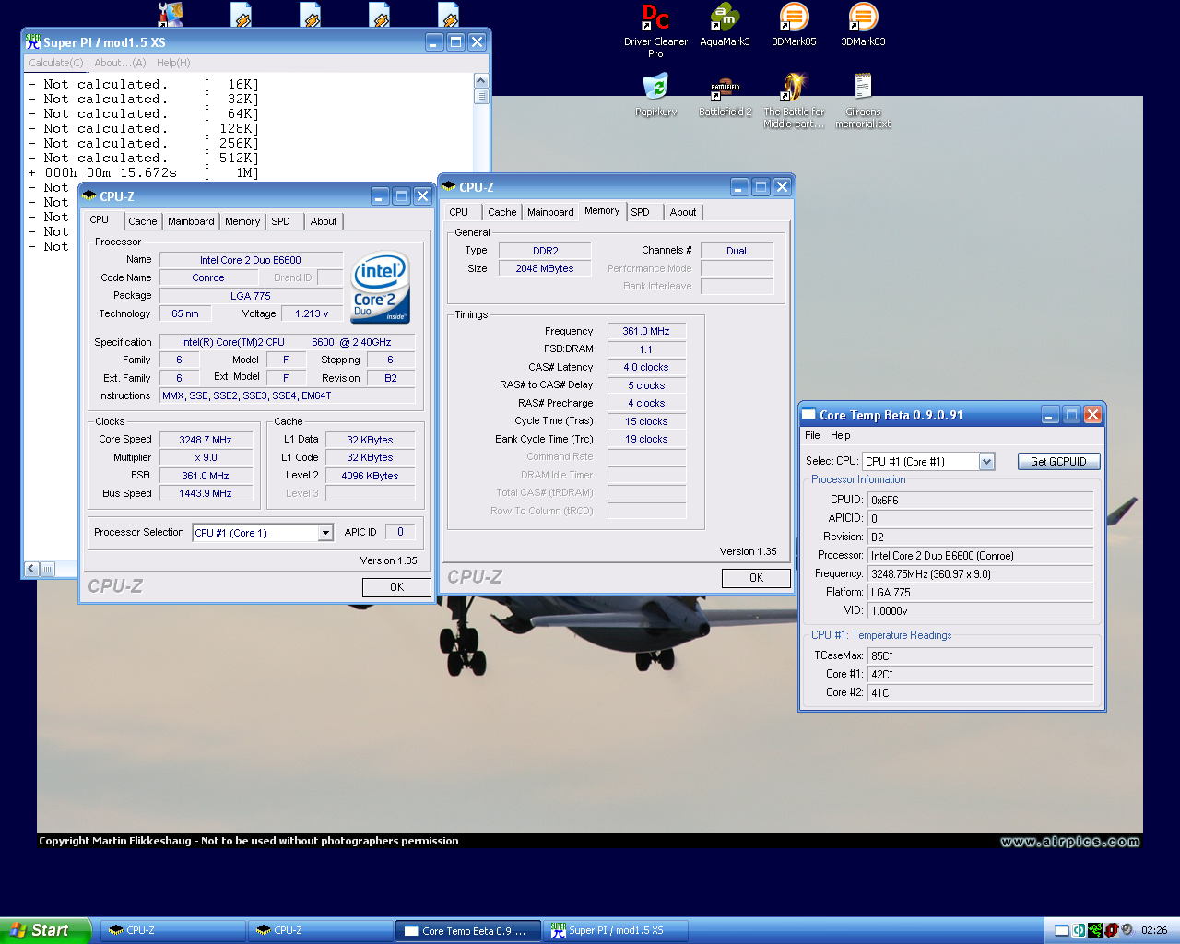Viewport: 1180px width, 944px height.
Task: Open Gilraens memorial.txt file icon
Action: 863,100
